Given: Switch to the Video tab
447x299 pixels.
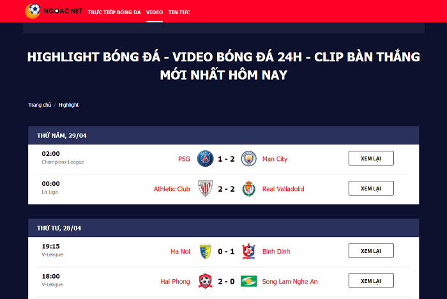Looking at the screenshot, I should pos(154,12).
